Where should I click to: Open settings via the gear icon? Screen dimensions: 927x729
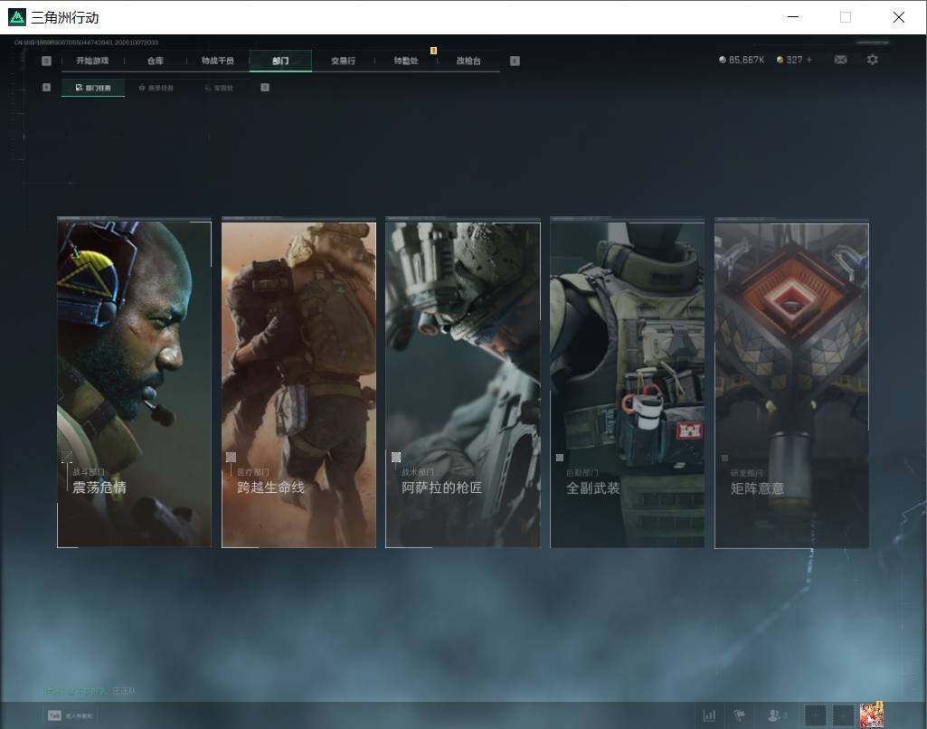872,60
